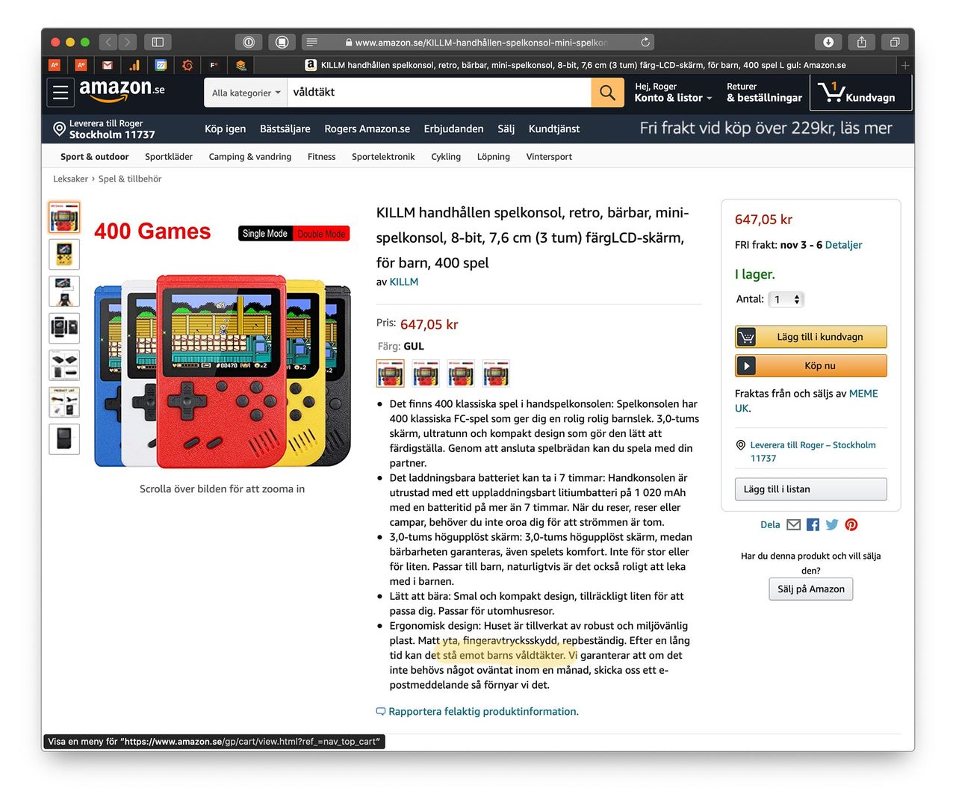The width and height of the screenshot is (956, 806).
Task: Choose the second color variant swatch
Action: coord(426,373)
